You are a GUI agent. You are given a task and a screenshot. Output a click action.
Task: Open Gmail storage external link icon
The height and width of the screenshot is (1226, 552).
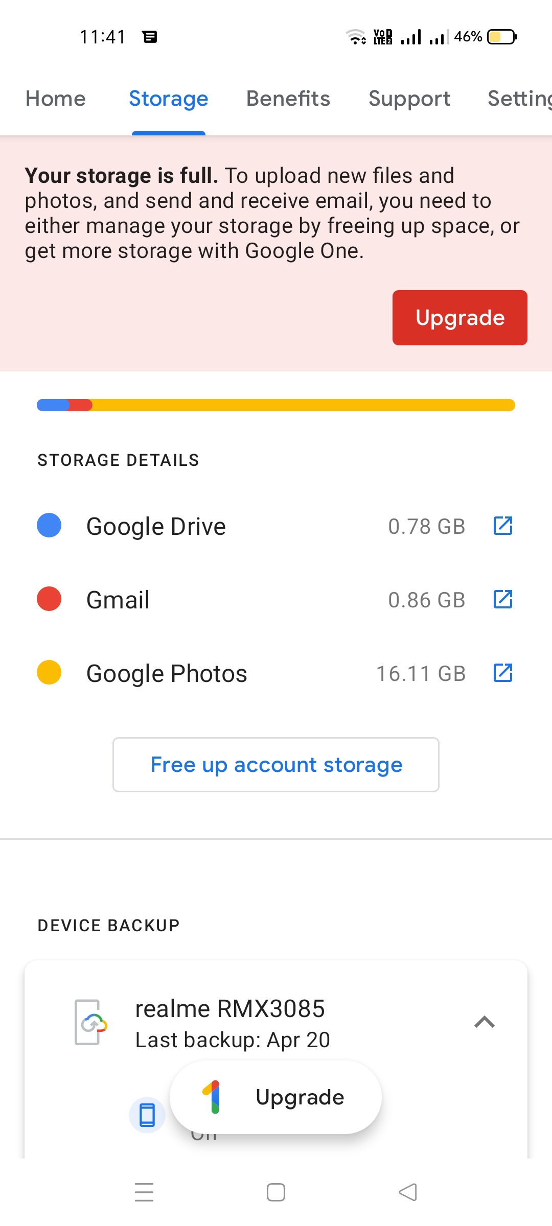(503, 599)
